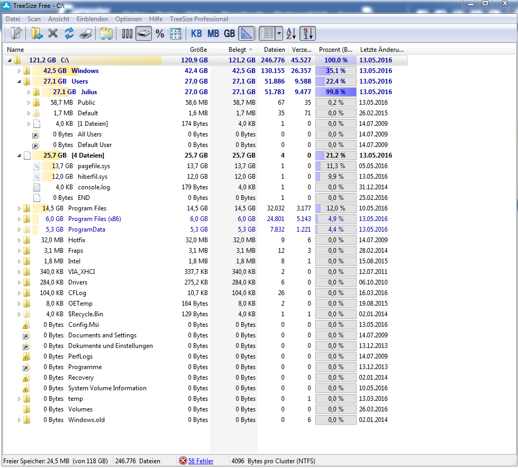Click the Programme shortcut icon
518x468 pixels.
coord(26,368)
